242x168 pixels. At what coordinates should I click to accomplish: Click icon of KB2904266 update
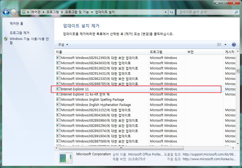[x=58, y=115]
